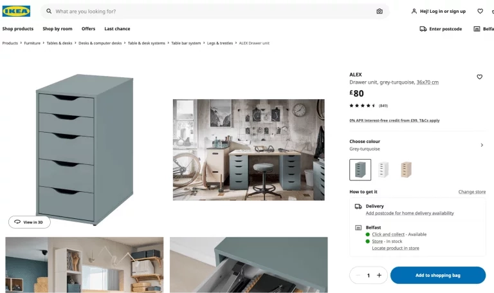Click Add postcode for home delivery availability

410,213
